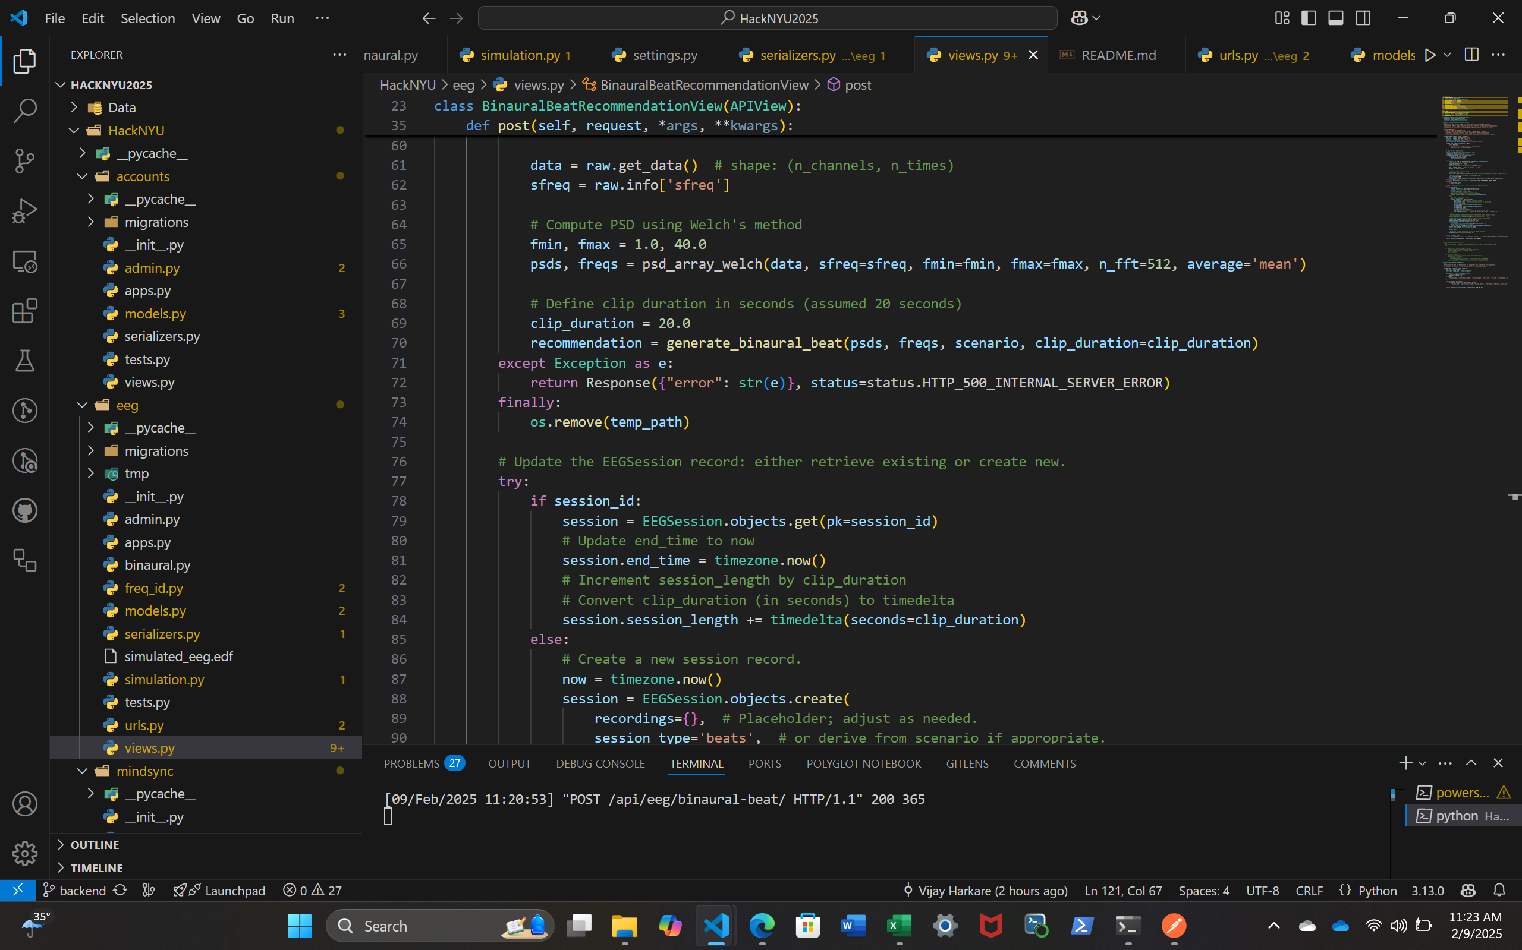The height and width of the screenshot is (950, 1522).
Task: Open the Extensions view
Action: pos(24,311)
